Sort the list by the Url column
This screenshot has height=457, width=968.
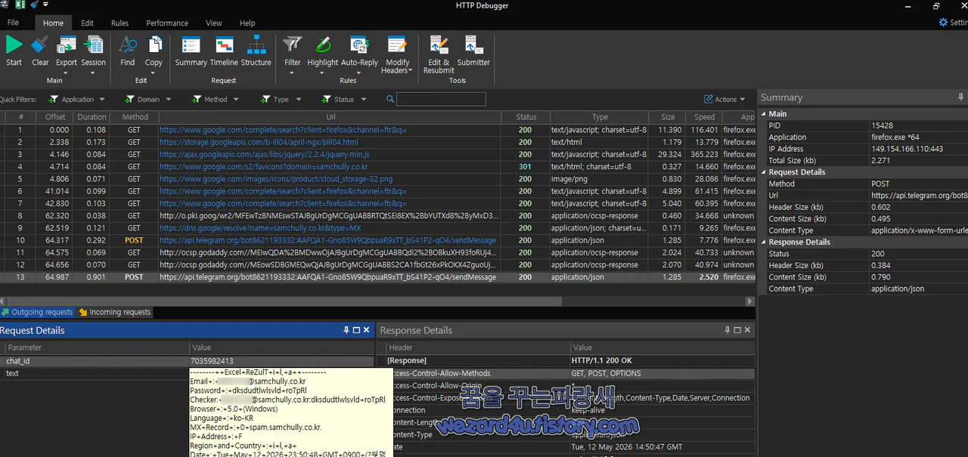(x=330, y=117)
